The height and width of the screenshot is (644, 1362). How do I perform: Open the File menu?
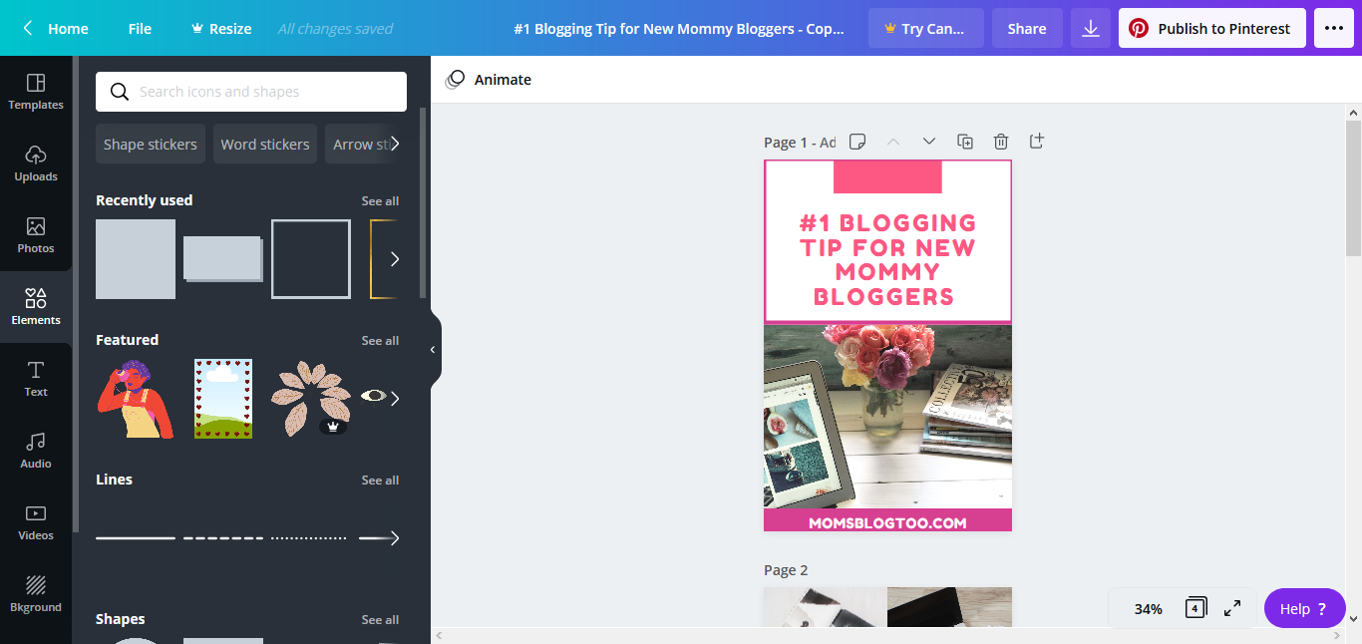139,28
